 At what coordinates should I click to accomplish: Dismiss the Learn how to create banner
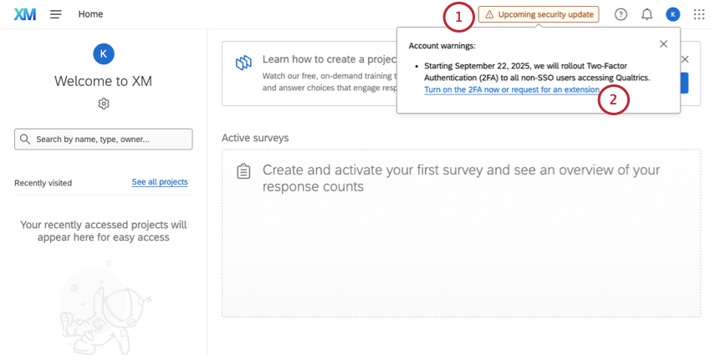point(685,59)
